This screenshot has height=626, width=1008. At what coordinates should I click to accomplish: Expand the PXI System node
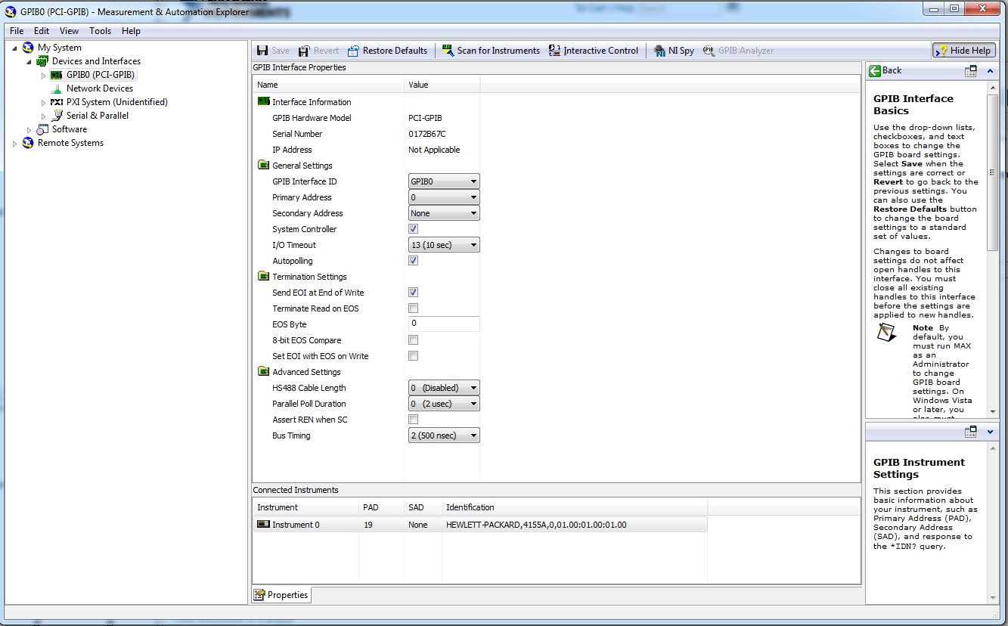[x=44, y=103]
